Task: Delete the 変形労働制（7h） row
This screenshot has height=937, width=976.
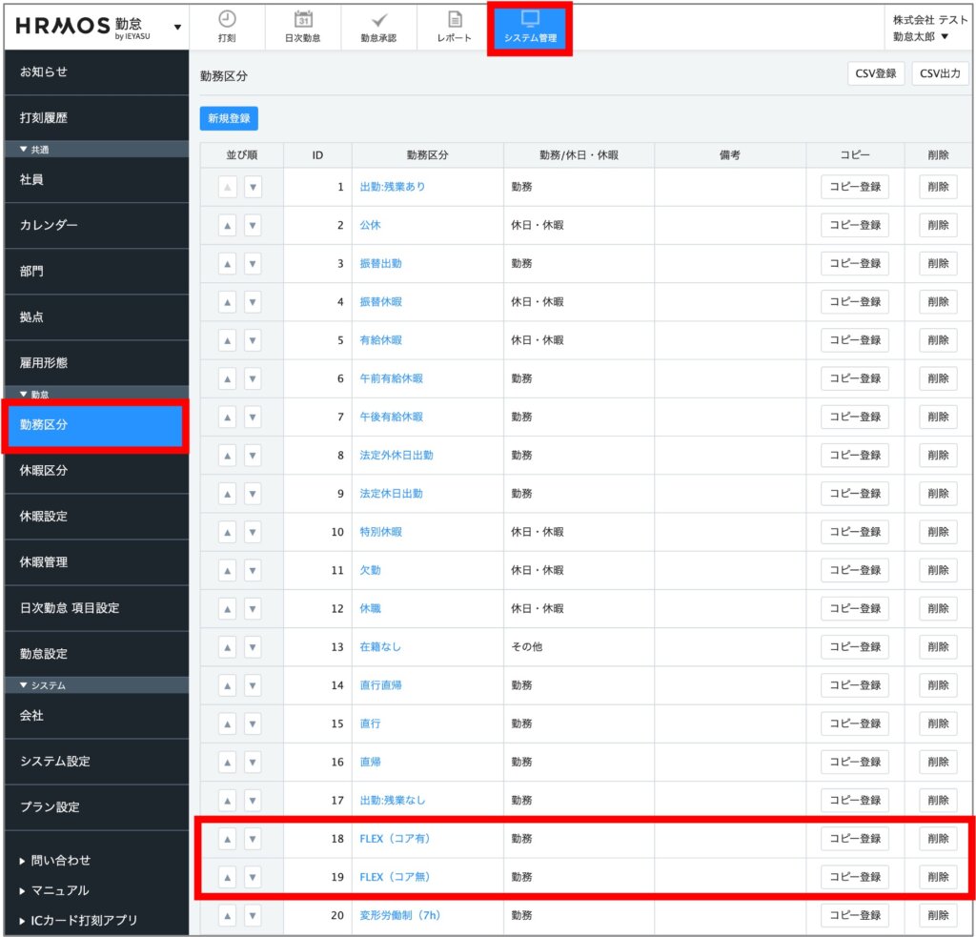Action: coord(938,915)
